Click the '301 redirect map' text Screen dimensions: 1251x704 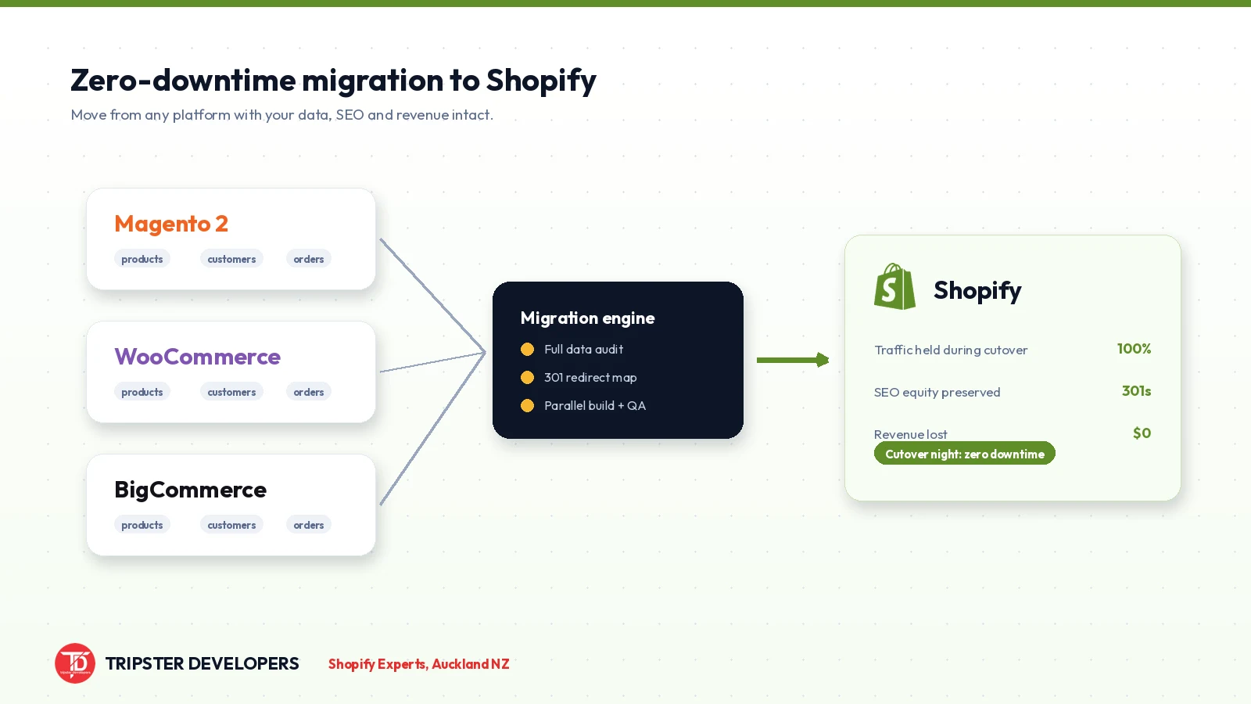click(x=590, y=378)
